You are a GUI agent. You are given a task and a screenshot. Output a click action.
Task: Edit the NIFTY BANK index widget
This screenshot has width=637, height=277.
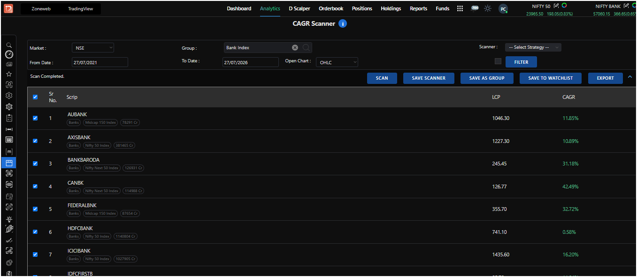pyautogui.click(x=626, y=6)
